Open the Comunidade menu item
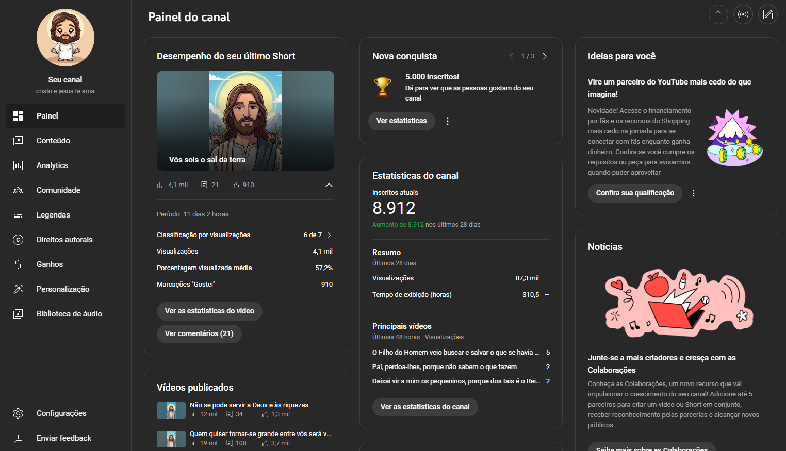 (x=65, y=190)
